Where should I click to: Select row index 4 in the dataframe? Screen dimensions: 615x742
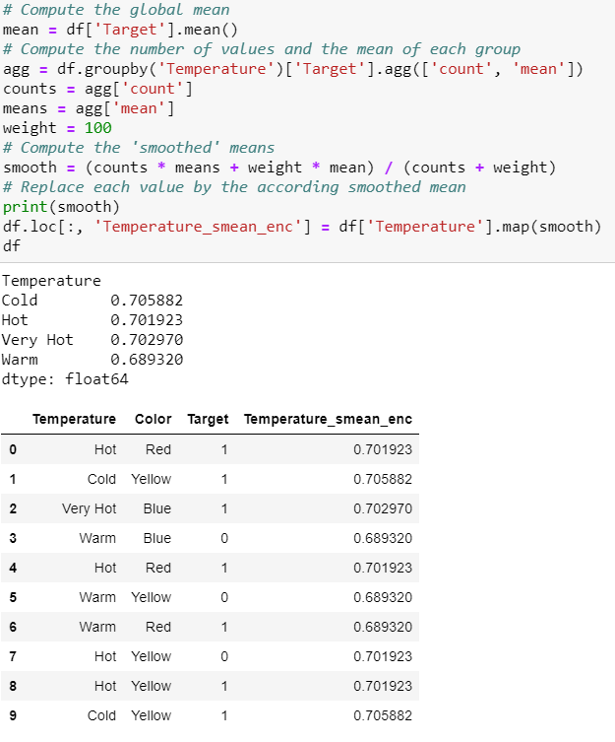pos(12,568)
